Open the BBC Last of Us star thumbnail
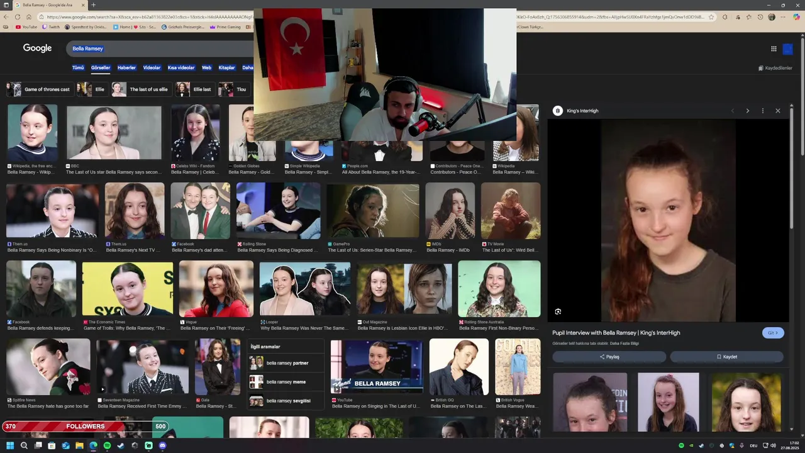805x453 pixels. coord(114,132)
